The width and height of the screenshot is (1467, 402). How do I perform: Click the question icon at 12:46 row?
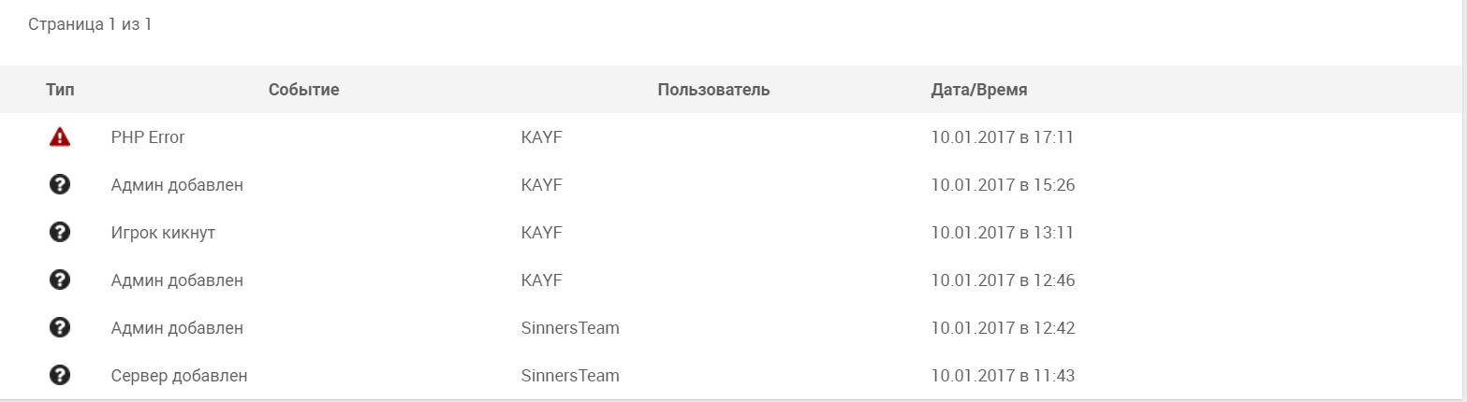60,280
